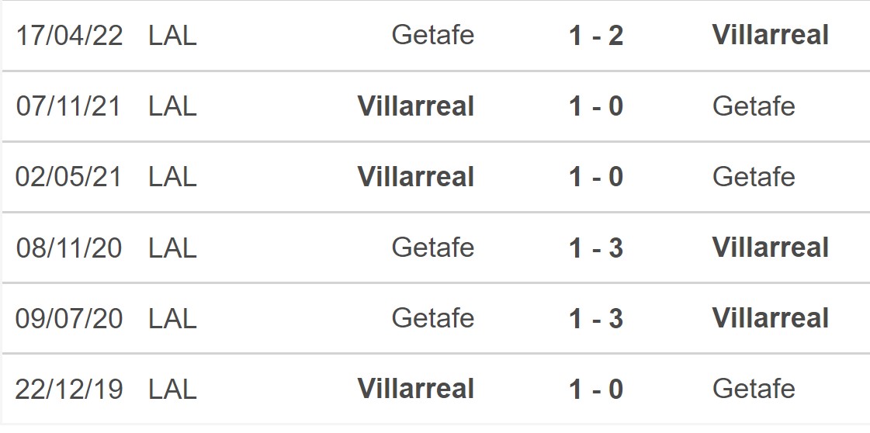Open the 1 - 0 score from 22/12/19

(x=595, y=390)
